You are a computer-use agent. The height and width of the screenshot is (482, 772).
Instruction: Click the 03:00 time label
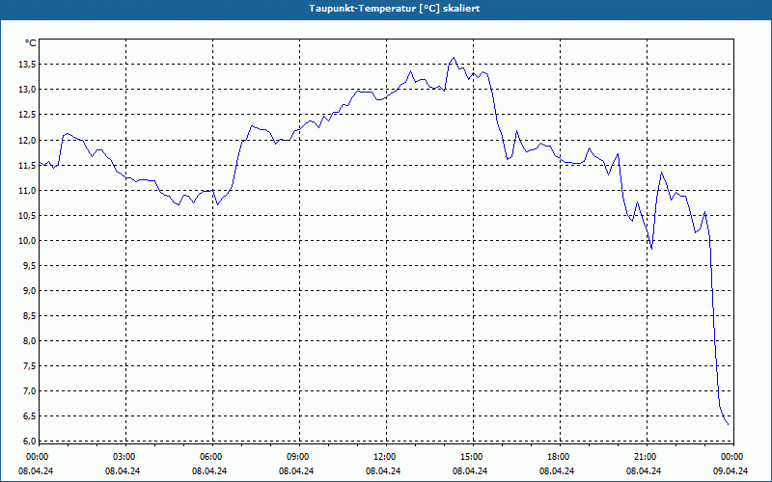125,457
